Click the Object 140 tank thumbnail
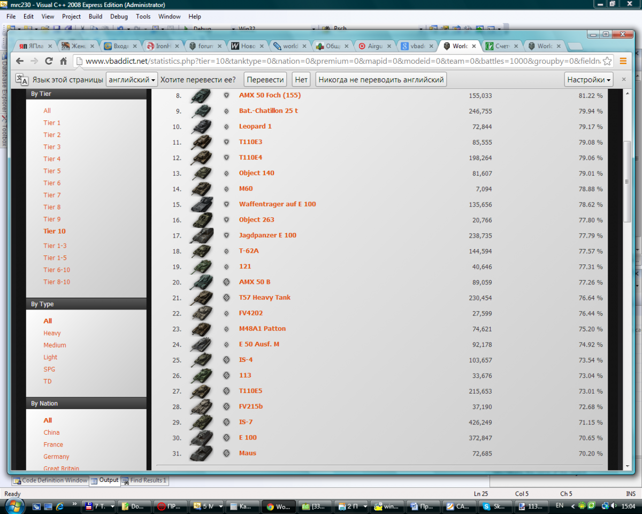642x514 pixels. (x=201, y=173)
